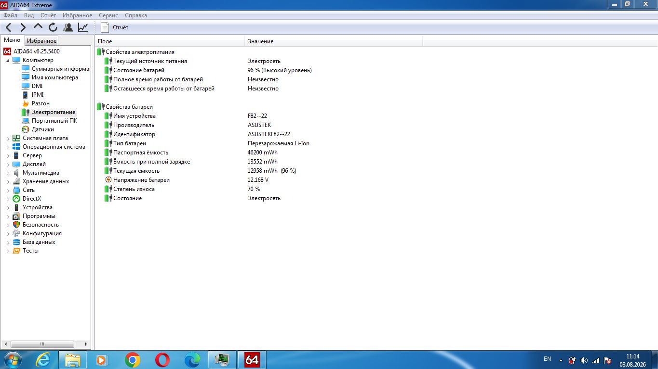Click the Отчёт report button
Viewport: 658px width, 369px height.
[x=115, y=27]
